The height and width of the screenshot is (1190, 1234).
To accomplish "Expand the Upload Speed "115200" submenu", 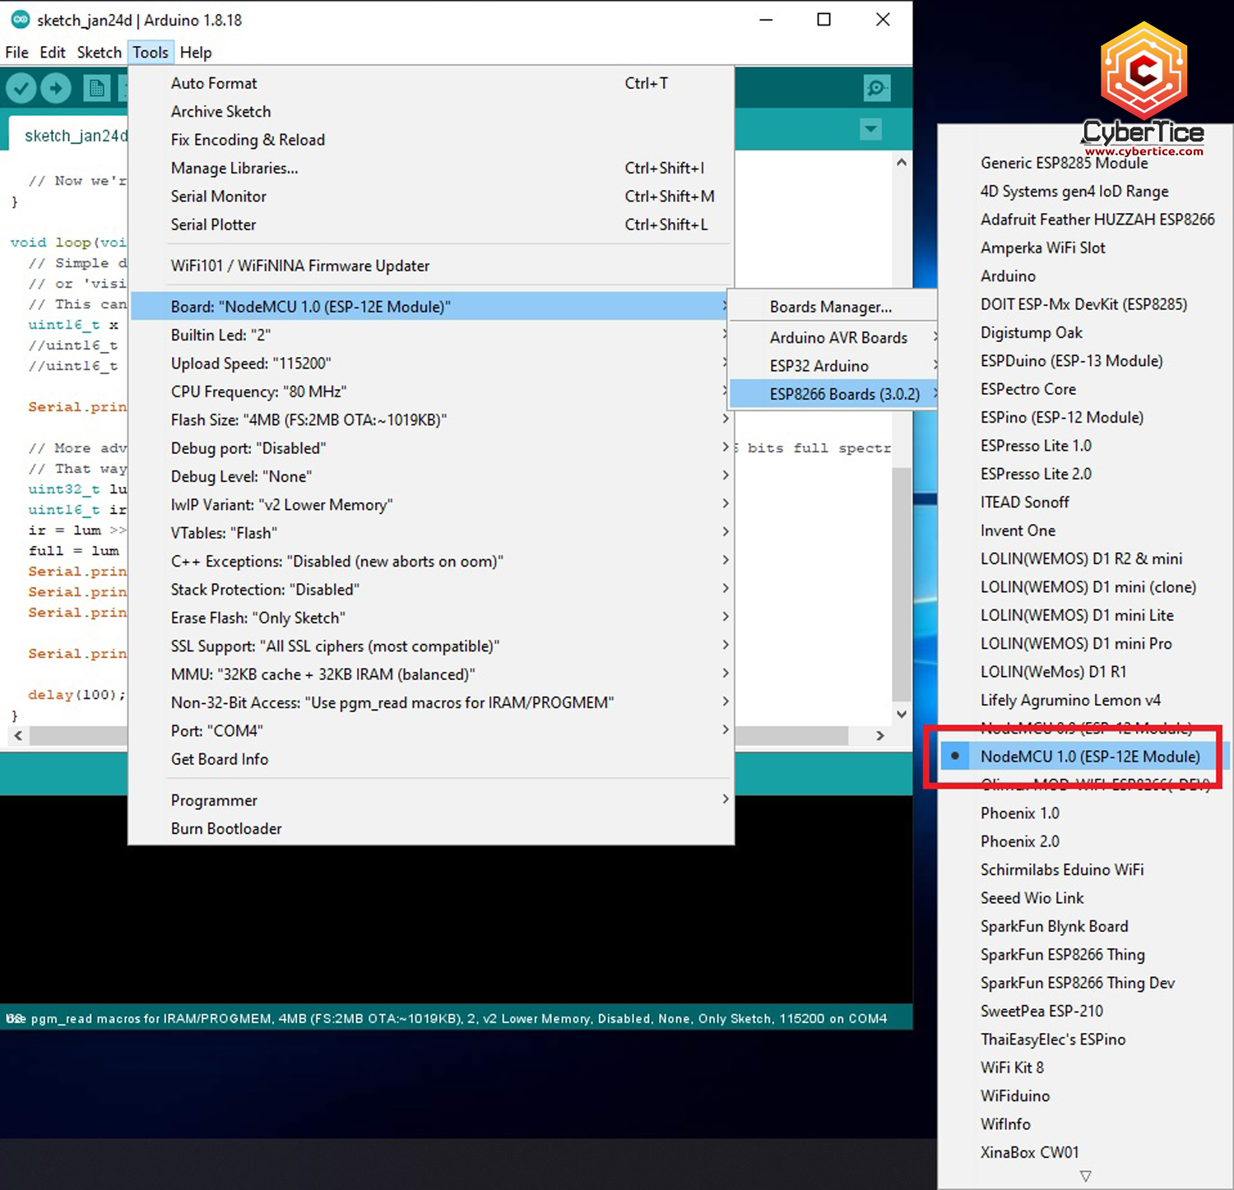I will (250, 363).
